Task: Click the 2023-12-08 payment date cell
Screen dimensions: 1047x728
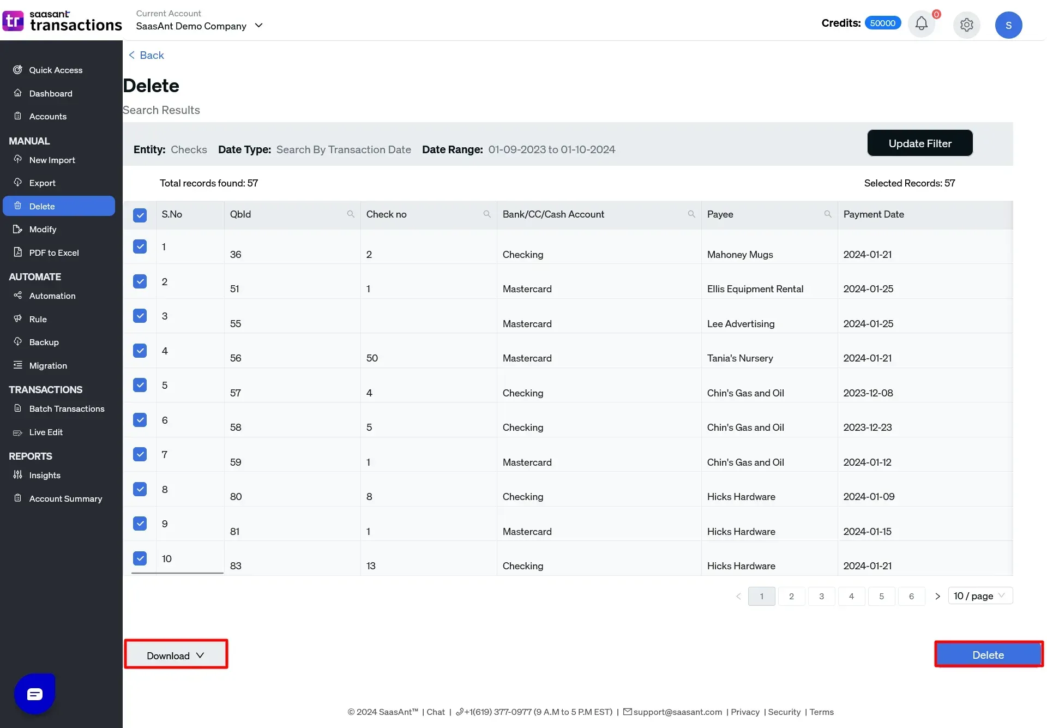Action: pyautogui.click(x=868, y=393)
